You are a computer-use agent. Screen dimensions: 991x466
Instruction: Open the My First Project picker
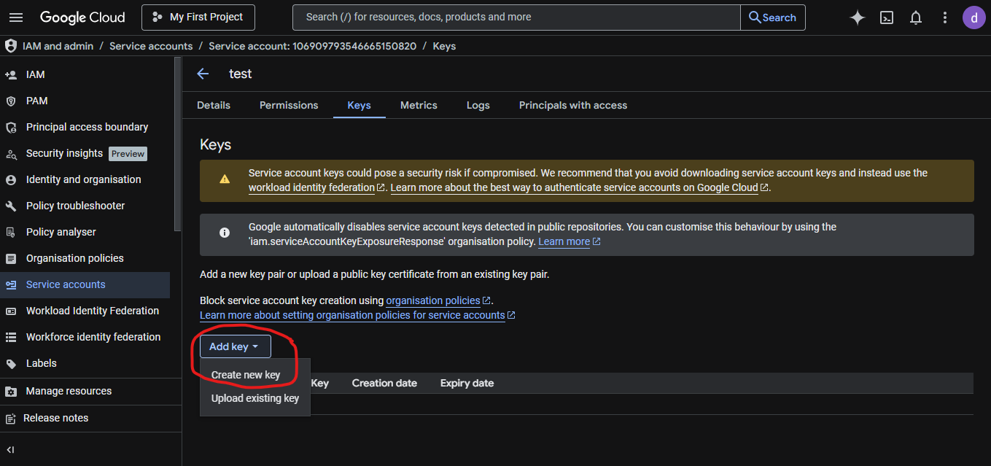198,17
